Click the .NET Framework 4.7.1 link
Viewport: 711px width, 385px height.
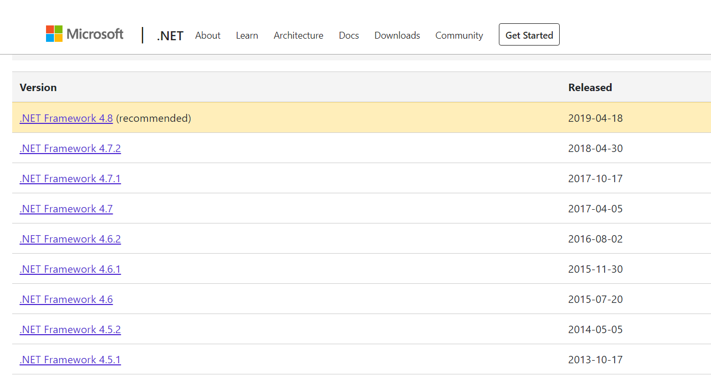pos(70,178)
